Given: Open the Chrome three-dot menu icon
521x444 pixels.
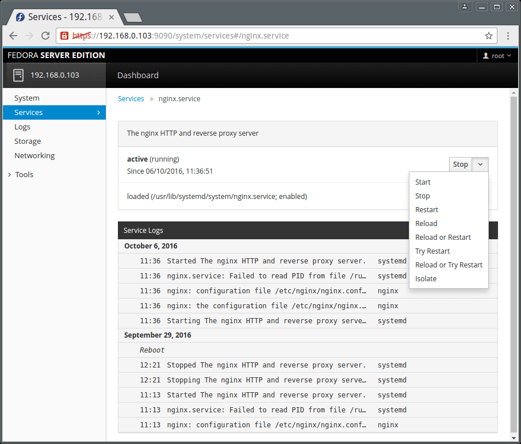Looking at the screenshot, I should [508, 36].
